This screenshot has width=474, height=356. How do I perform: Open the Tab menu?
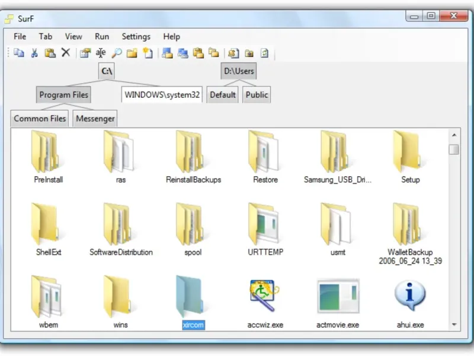tap(46, 37)
